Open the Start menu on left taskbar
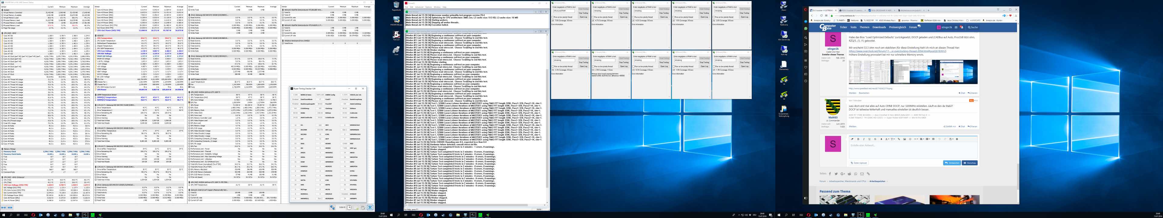 coord(4,215)
